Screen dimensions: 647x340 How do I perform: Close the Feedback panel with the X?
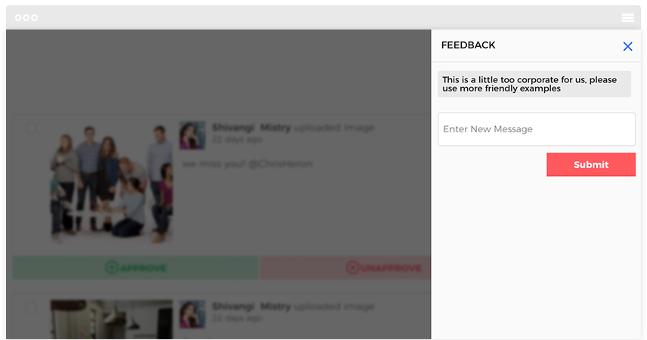[x=627, y=47]
